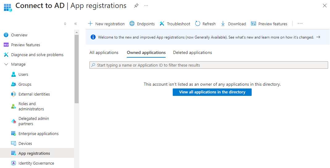Open the Endpoints label in toolbar
The height and width of the screenshot is (168, 330).
click(x=146, y=24)
